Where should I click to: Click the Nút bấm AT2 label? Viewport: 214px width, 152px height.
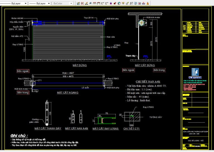17,36
